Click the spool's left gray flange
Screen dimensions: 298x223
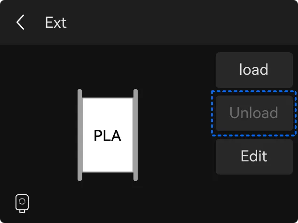click(x=80, y=135)
